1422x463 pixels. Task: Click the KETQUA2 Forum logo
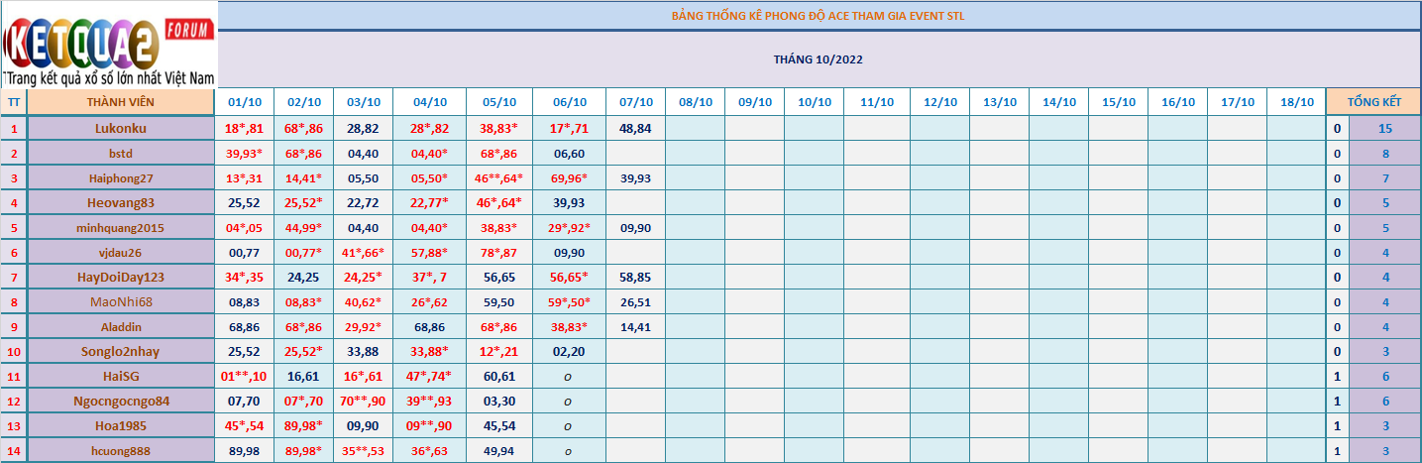(109, 45)
